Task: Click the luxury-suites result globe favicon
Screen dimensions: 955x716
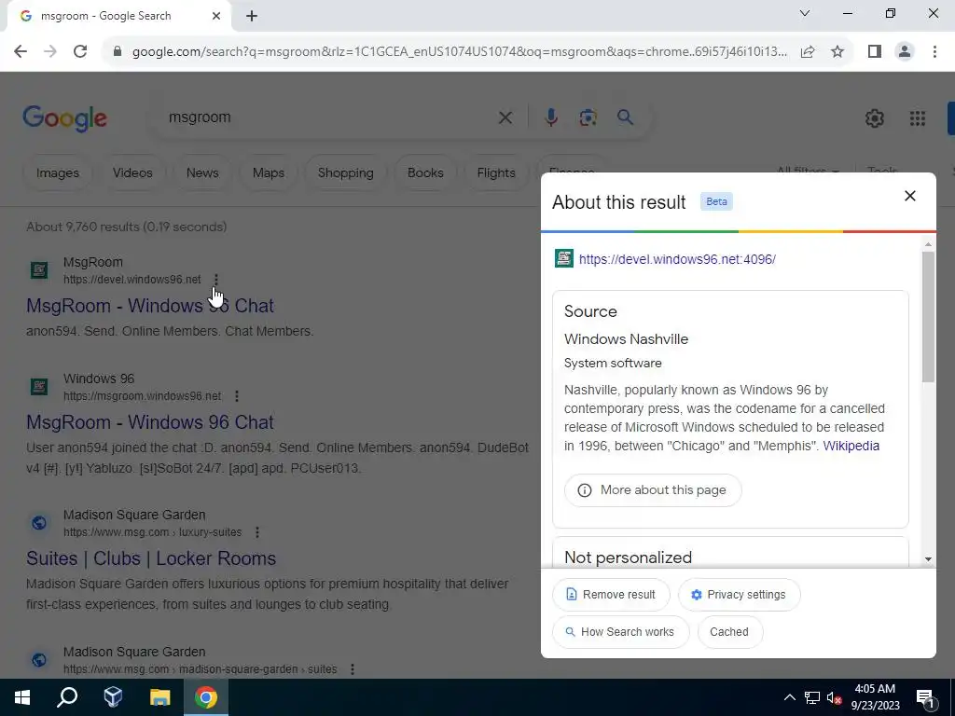Action: click(39, 523)
